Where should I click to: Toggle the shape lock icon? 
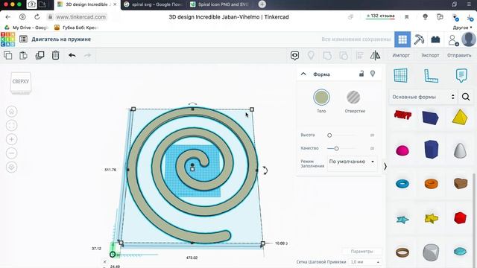click(361, 74)
